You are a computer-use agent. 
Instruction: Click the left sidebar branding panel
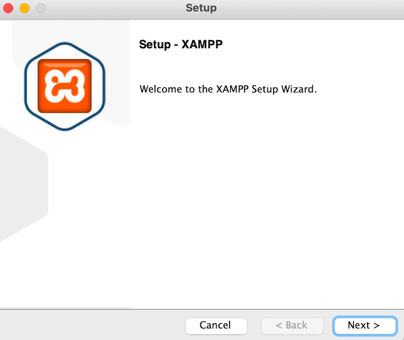pyautogui.click(x=65, y=215)
